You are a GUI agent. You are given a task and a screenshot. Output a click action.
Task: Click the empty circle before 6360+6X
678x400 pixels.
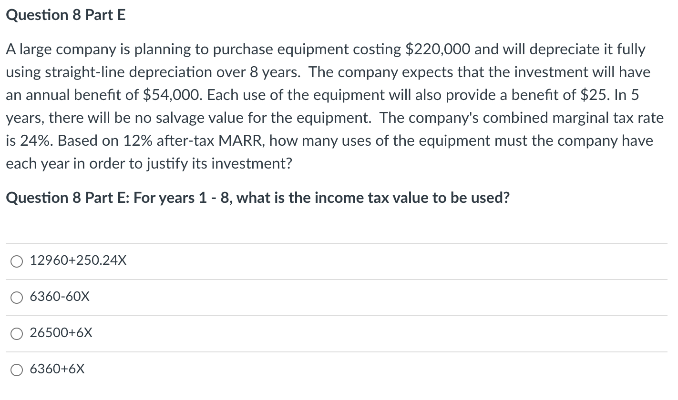coord(17,370)
